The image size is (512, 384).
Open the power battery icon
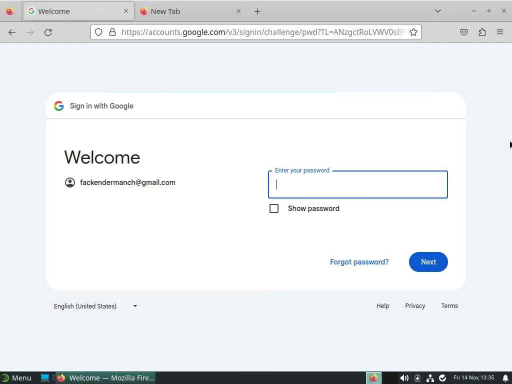417,378
